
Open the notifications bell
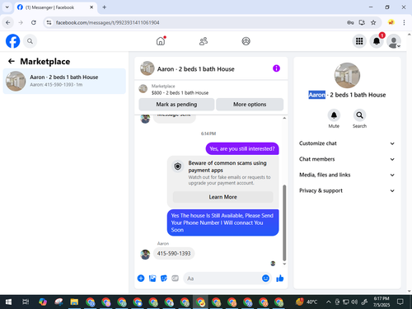click(377, 41)
